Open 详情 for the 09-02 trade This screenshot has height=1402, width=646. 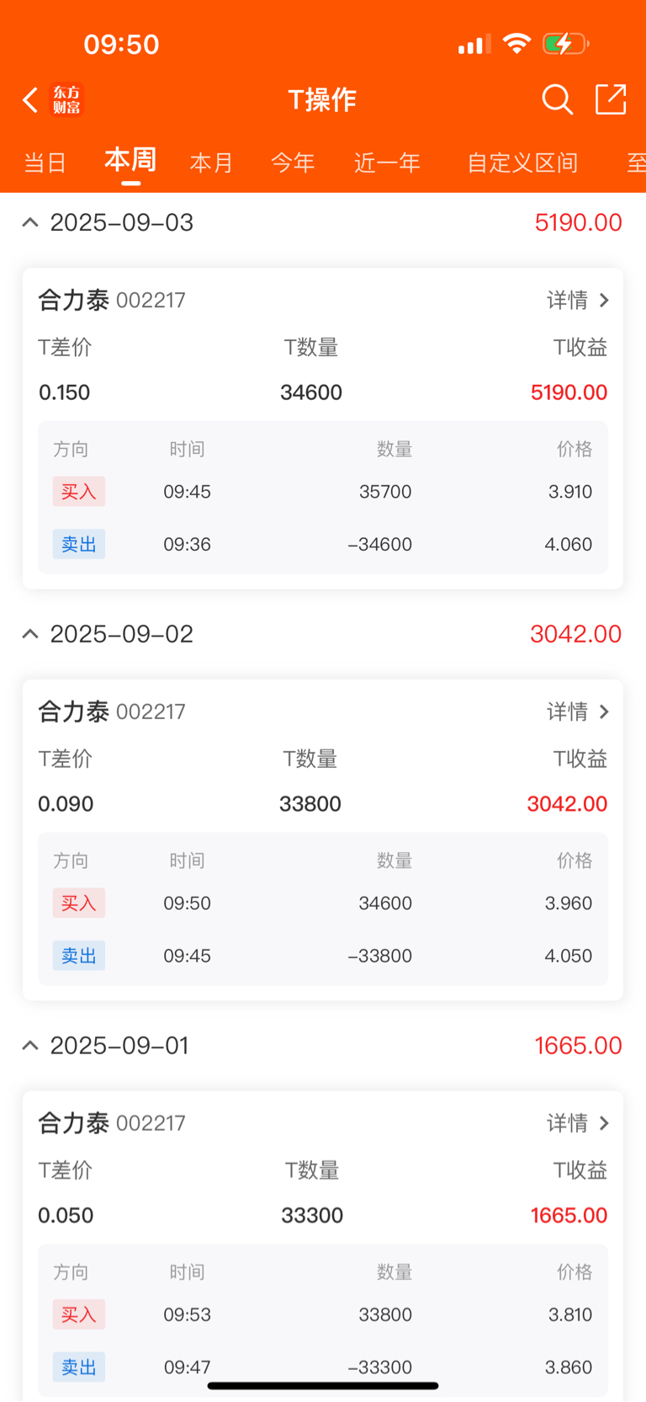[578, 712]
